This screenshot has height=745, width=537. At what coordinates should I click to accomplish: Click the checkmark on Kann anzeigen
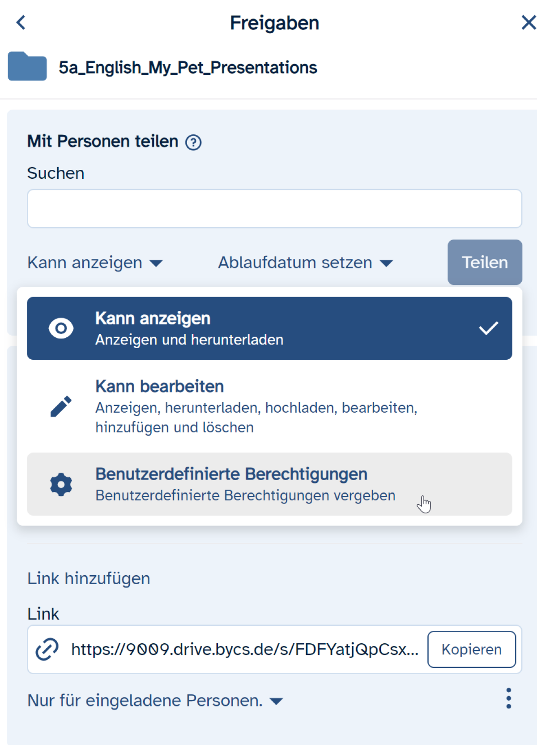click(488, 328)
